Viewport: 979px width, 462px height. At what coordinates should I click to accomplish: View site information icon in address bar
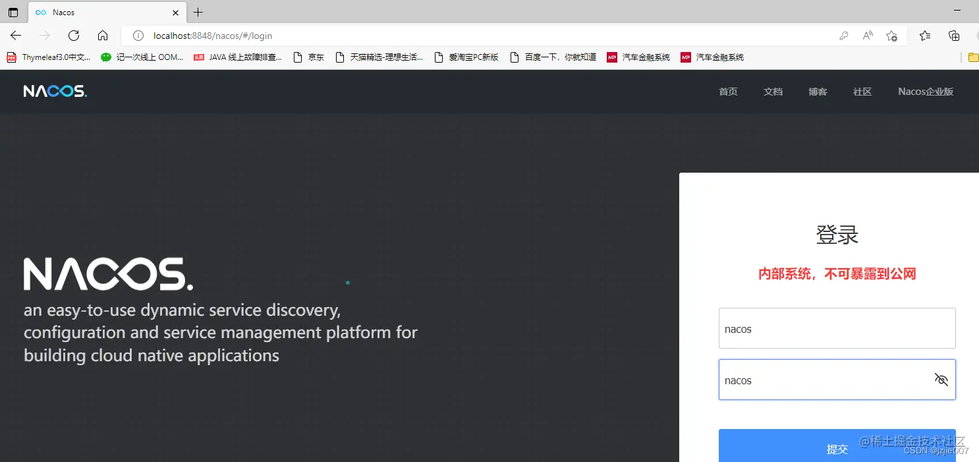(x=138, y=36)
